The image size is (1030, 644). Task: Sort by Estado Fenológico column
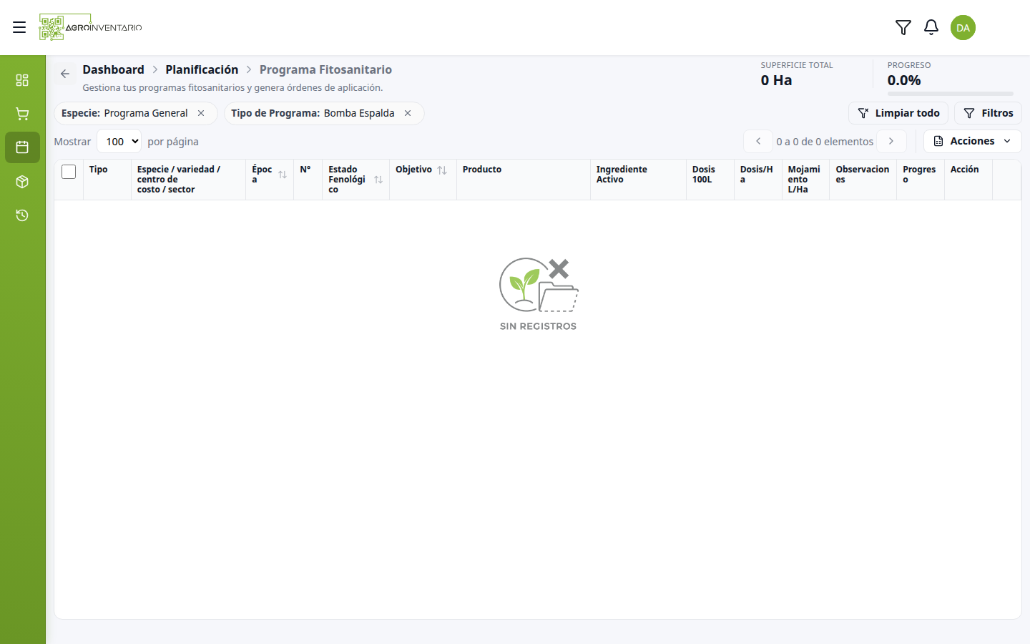pos(378,180)
